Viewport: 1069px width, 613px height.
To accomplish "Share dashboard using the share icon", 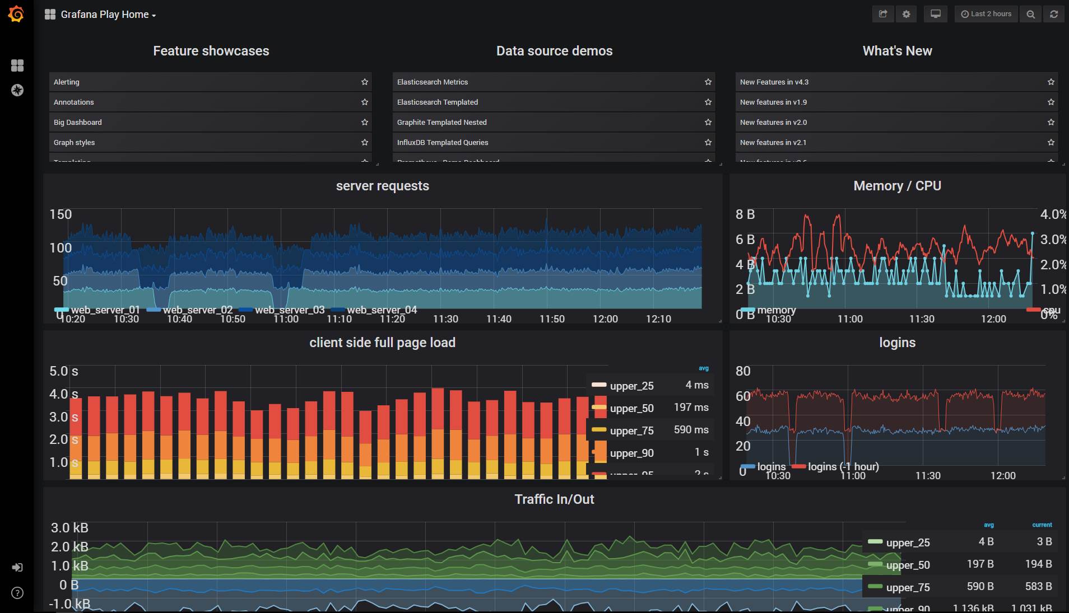I will click(883, 14).
